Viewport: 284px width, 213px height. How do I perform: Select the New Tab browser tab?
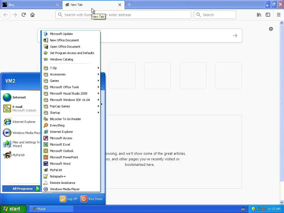point(93,5)
